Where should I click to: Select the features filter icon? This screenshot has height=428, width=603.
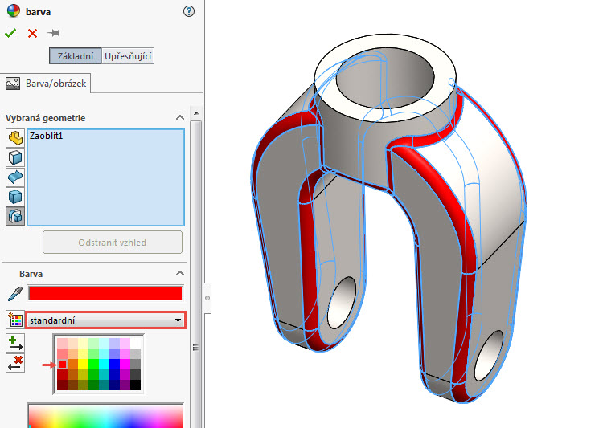pos(15,216)
